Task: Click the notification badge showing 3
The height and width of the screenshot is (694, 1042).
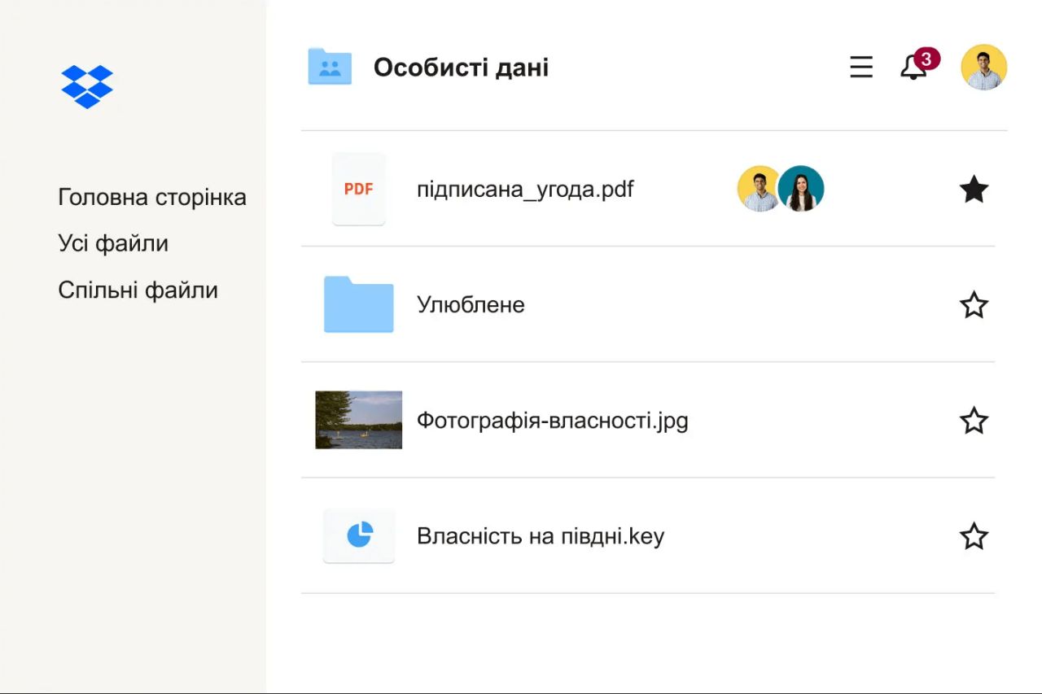Action: pyautogui.click(x=926, y=57)
